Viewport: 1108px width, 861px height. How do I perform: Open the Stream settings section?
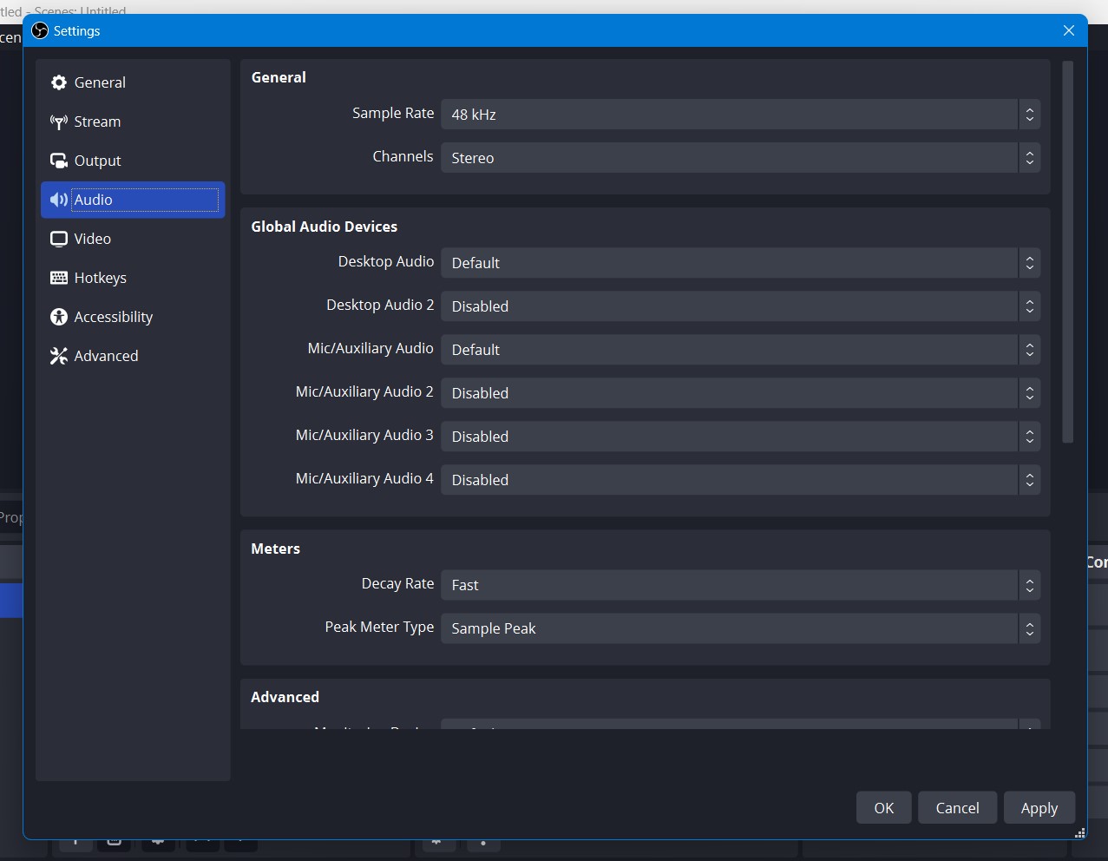point(95,122)
